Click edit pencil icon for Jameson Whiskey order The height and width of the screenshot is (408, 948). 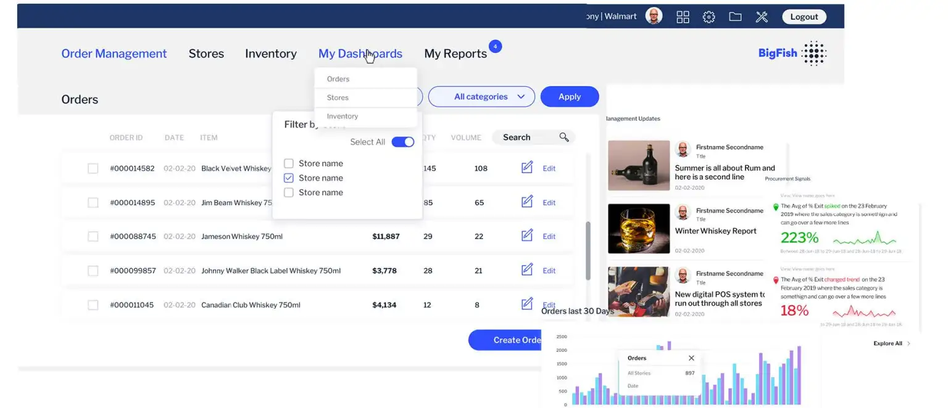coord(527,235)
